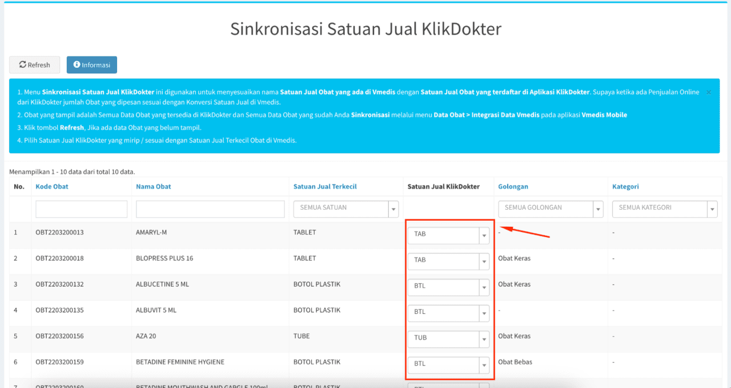Open KlikDokter unit dropdown for ALBUCETINE 5 ML
Viewport: 731px width, 388px height.
(448, 287)
